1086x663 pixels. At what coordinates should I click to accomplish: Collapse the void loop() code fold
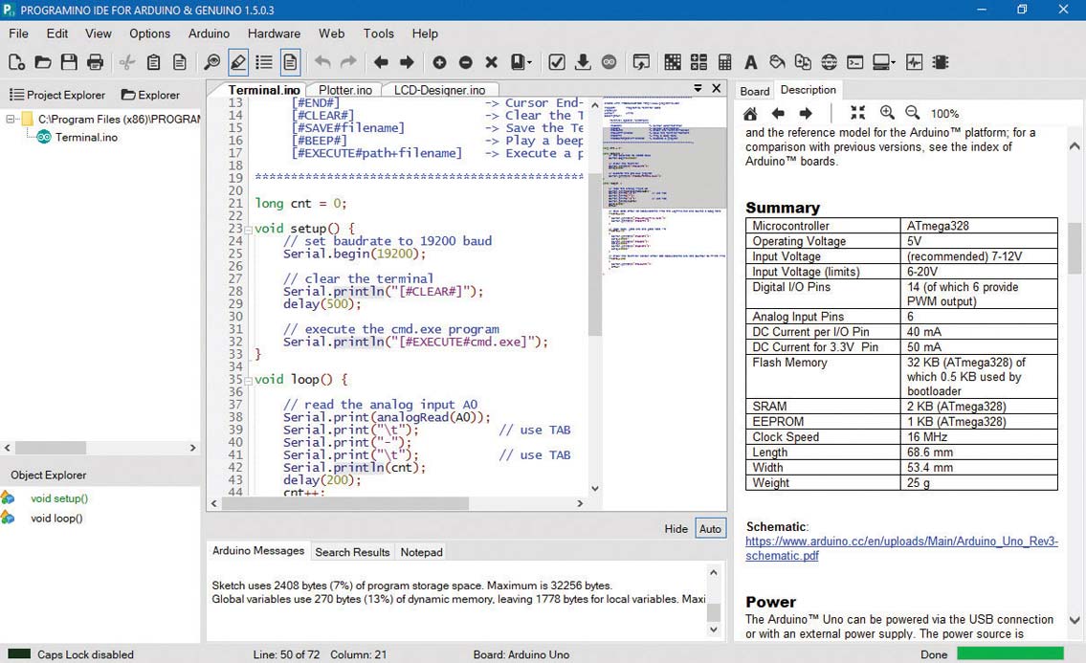click(248, 381)
